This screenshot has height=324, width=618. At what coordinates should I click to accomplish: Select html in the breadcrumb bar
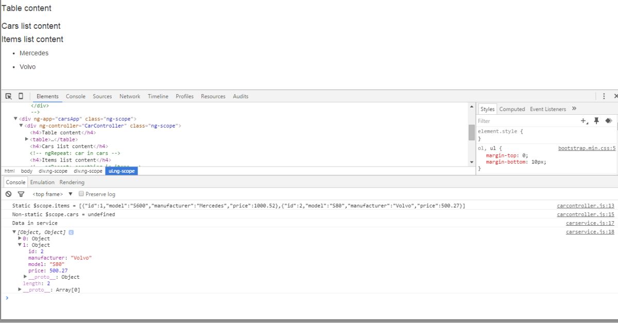pyautogui.click(x=9, y=171)
